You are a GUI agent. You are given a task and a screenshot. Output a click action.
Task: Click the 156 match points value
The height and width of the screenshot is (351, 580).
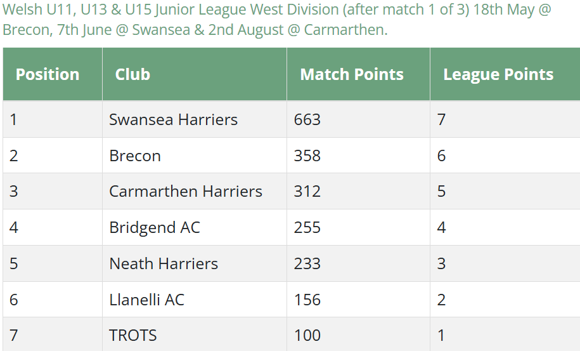tap(307, 300)
